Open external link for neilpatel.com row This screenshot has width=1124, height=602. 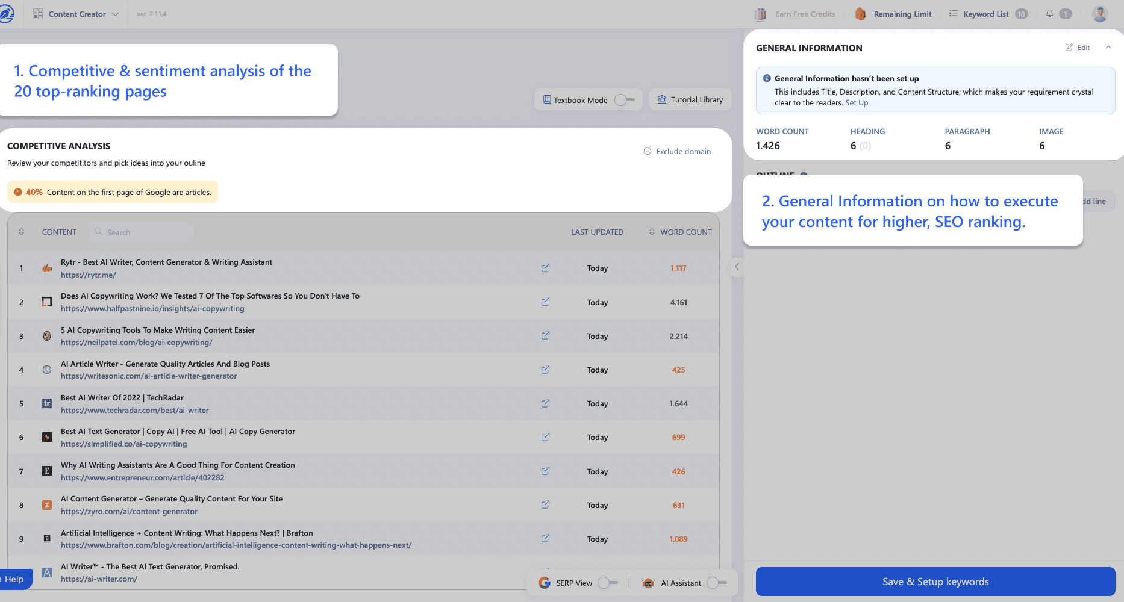coord(545,335)
